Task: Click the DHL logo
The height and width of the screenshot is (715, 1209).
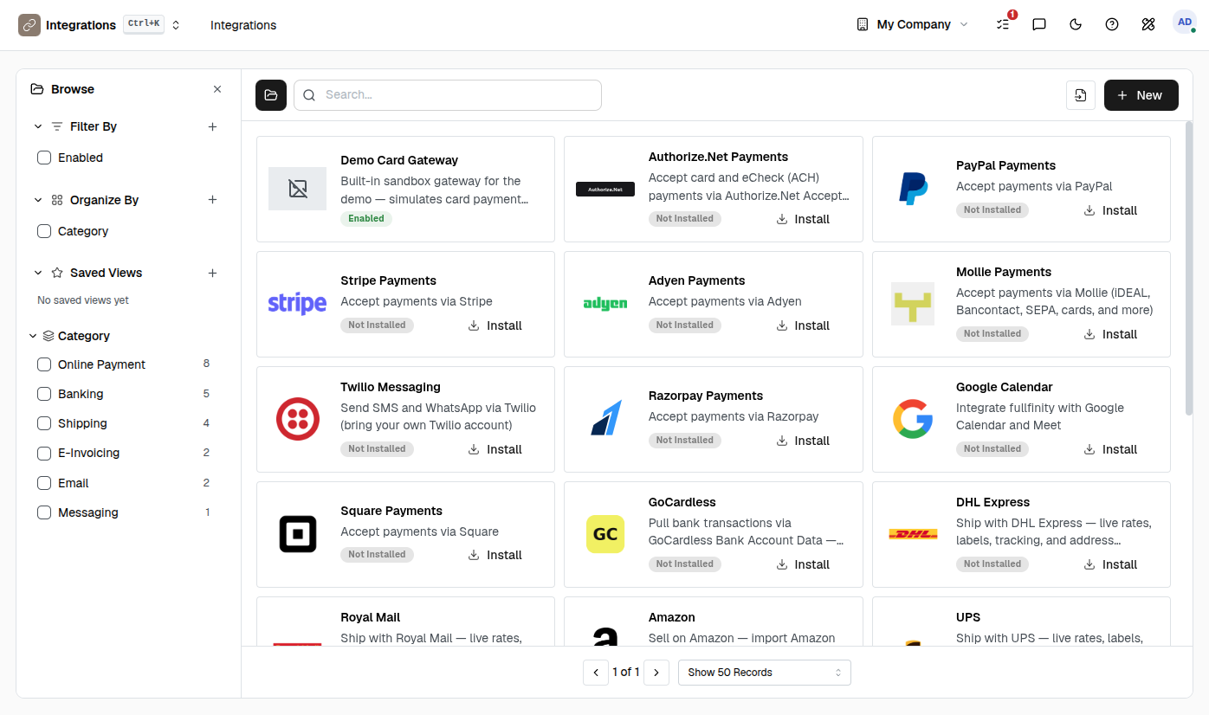Action: (913, 534)
